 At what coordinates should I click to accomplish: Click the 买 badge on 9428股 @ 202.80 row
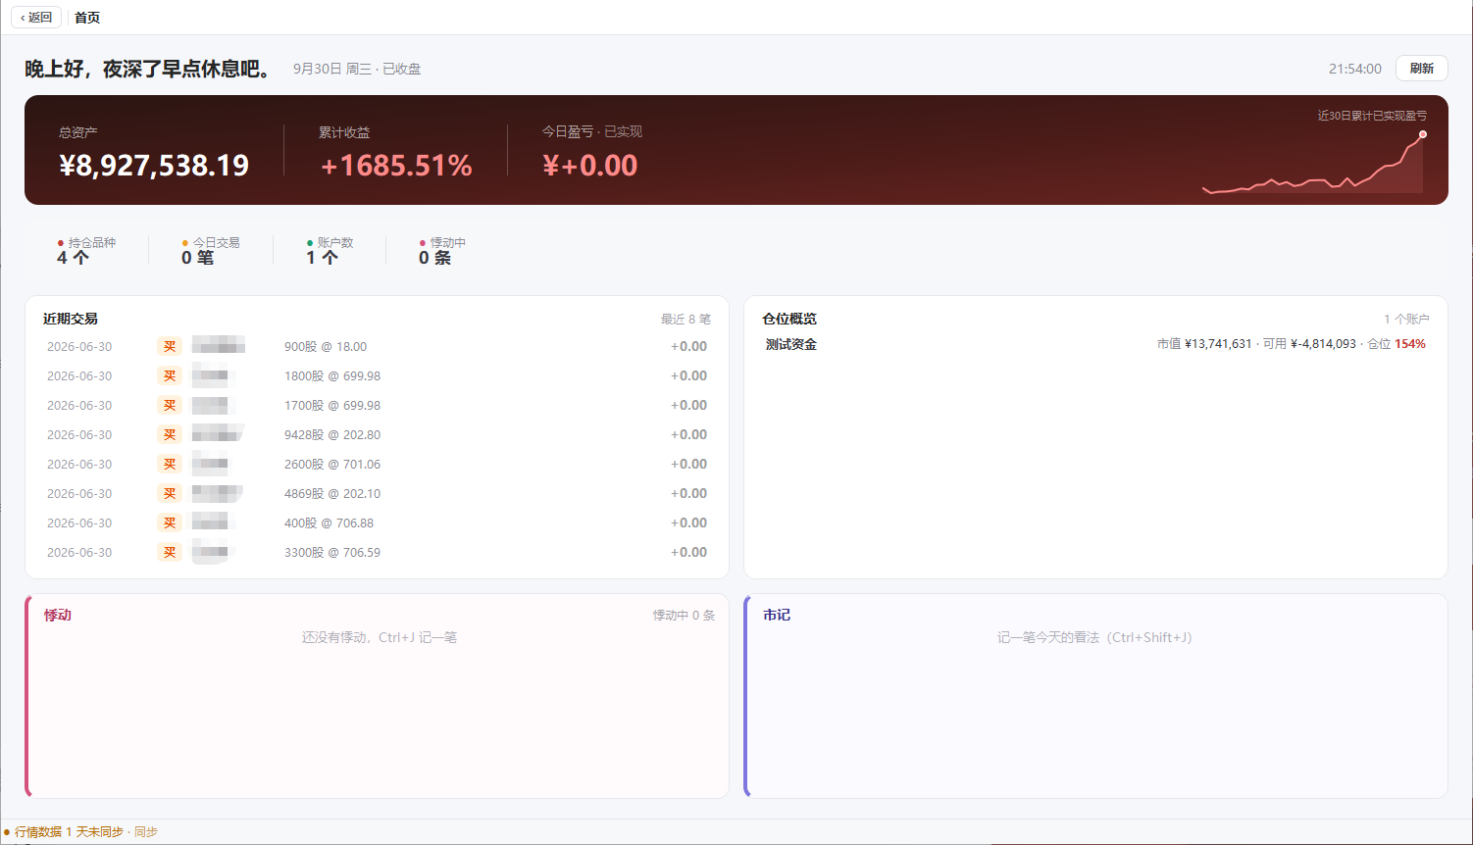coord(170,435)
